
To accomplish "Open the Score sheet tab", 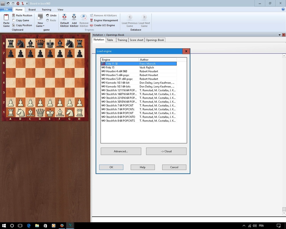I will (x=136, y=40).
